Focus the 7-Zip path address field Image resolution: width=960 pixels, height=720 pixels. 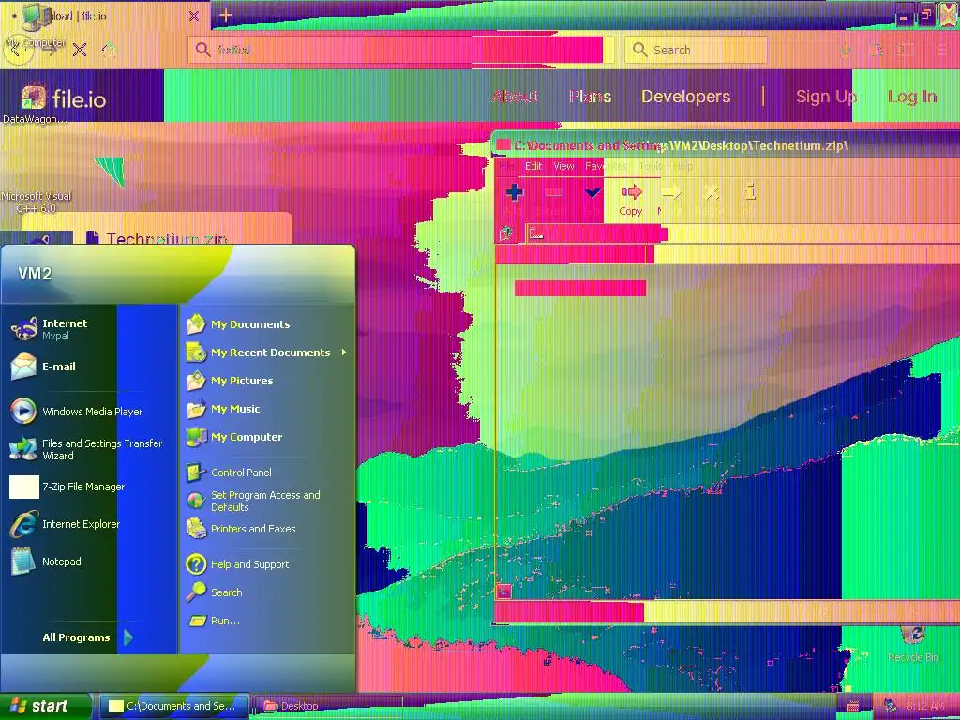742,233
